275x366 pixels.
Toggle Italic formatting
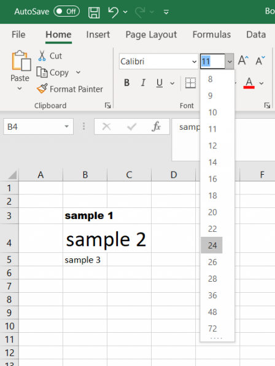tap(143, 82)
